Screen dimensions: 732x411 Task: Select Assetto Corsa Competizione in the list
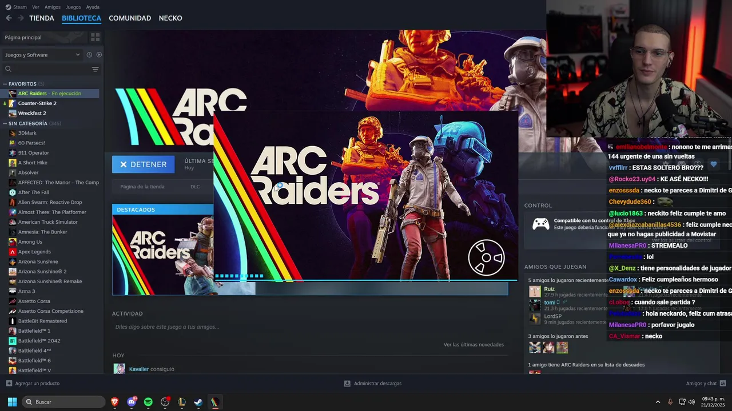coord(51,311)
